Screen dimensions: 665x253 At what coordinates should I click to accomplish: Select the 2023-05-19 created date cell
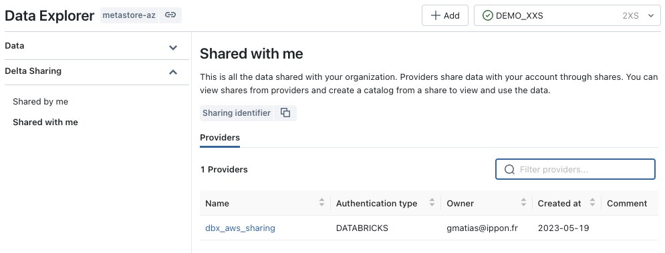[563, 228]
